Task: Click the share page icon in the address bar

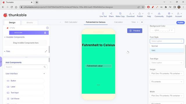Action: coord(138,7)
